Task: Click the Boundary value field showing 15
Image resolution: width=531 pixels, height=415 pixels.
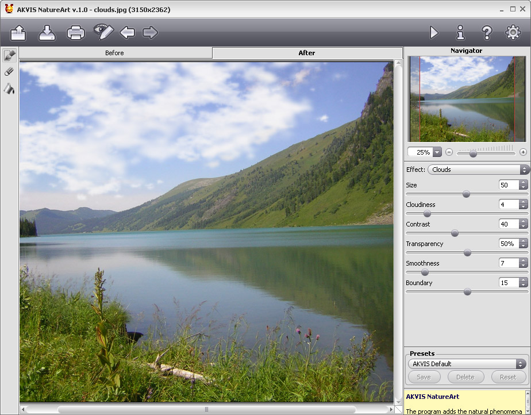Action: 509,283
